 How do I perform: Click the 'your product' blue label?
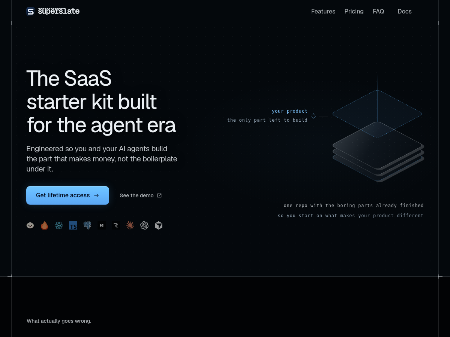click(289, 111)
